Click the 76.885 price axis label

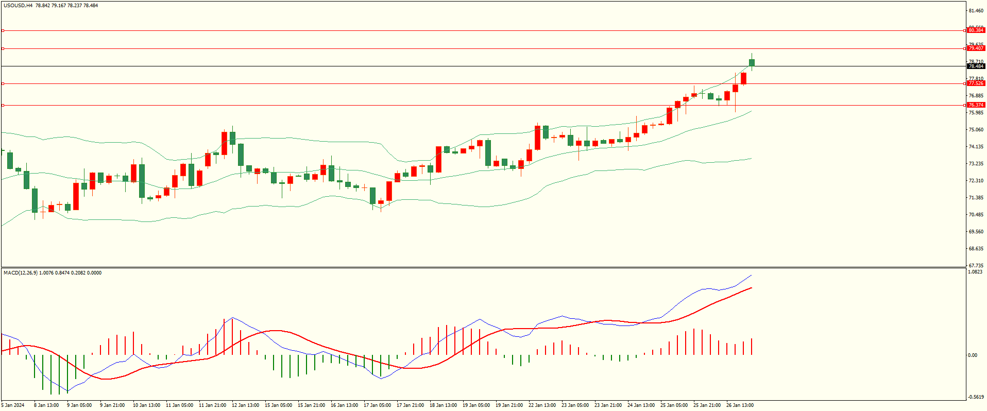point(976,96)
